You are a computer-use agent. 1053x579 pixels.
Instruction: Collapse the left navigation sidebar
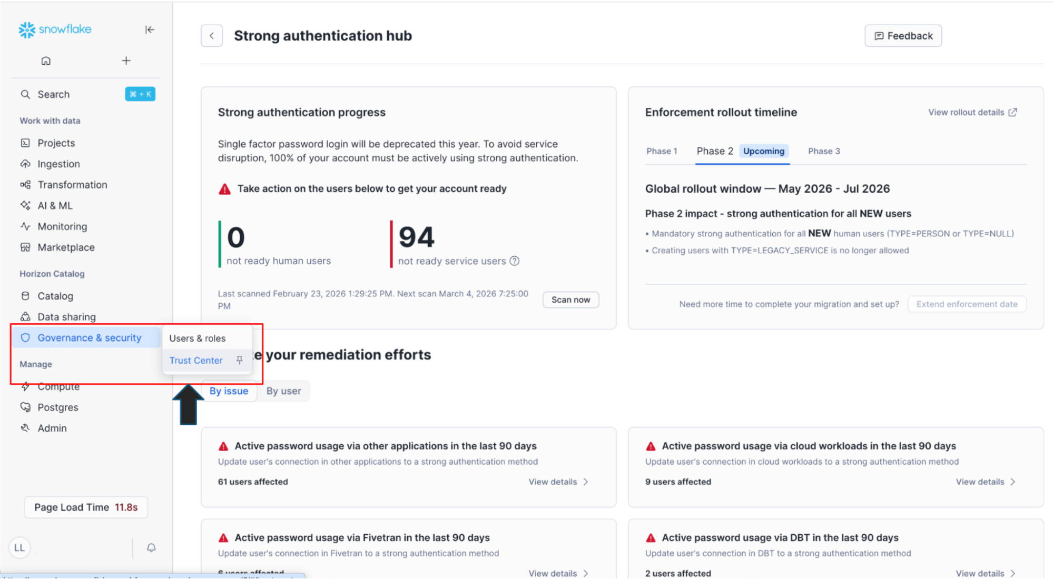[x=150, y=29]
